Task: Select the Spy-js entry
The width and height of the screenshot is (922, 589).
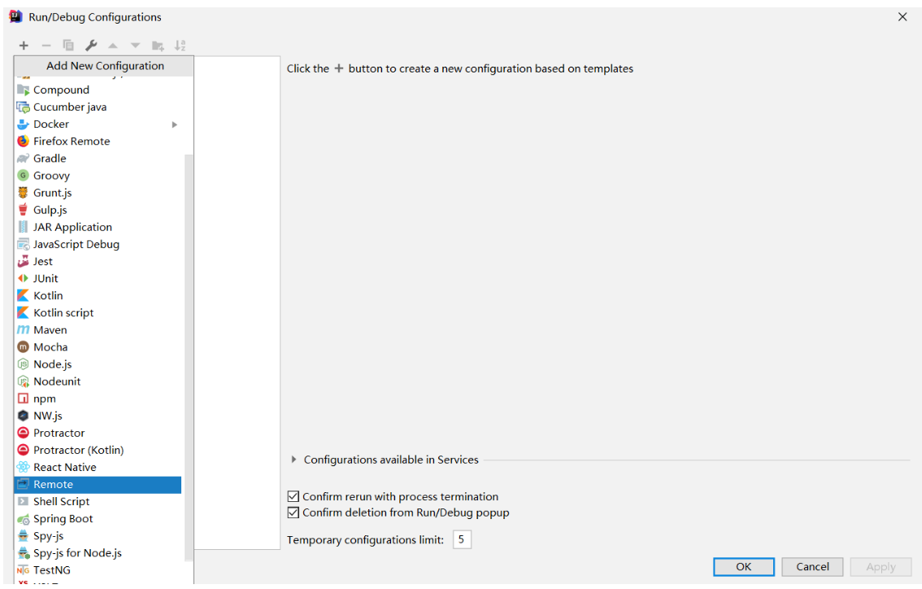Action: coord(98,536)
